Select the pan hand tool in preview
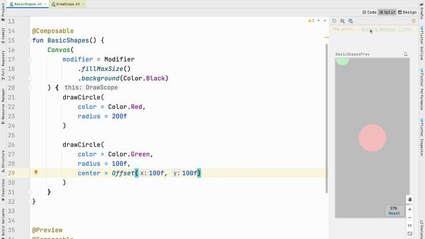 point(410,199)
